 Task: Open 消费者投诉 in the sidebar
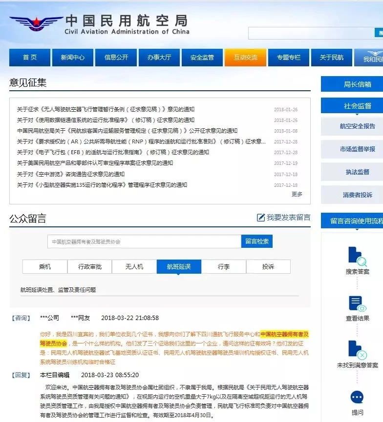(x=352, y=195)
